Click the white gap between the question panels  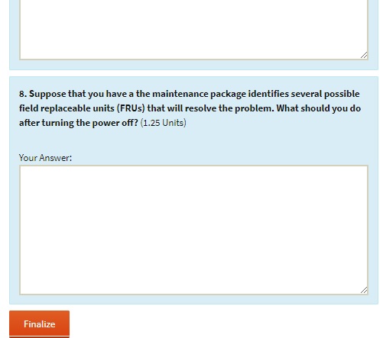pos(193,73)
